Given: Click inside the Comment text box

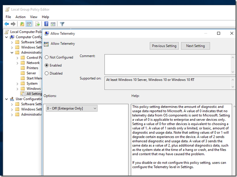Looking at the screenshot, I should tap(167, 64).
